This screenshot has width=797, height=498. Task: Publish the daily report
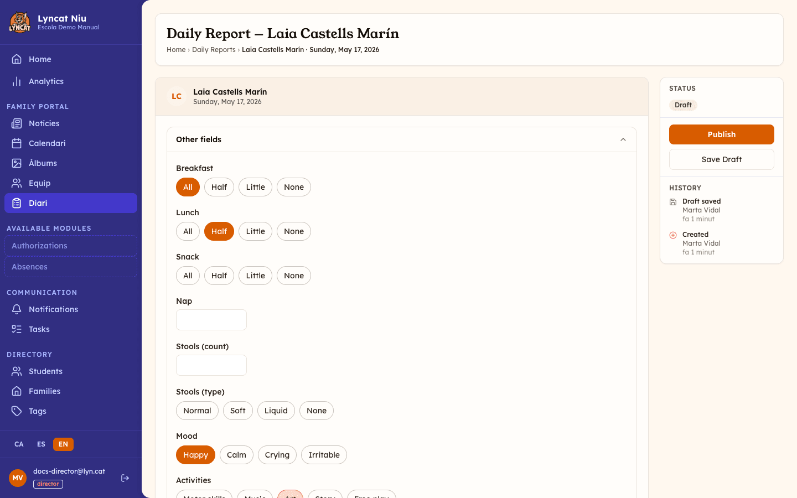pos(722,134)
